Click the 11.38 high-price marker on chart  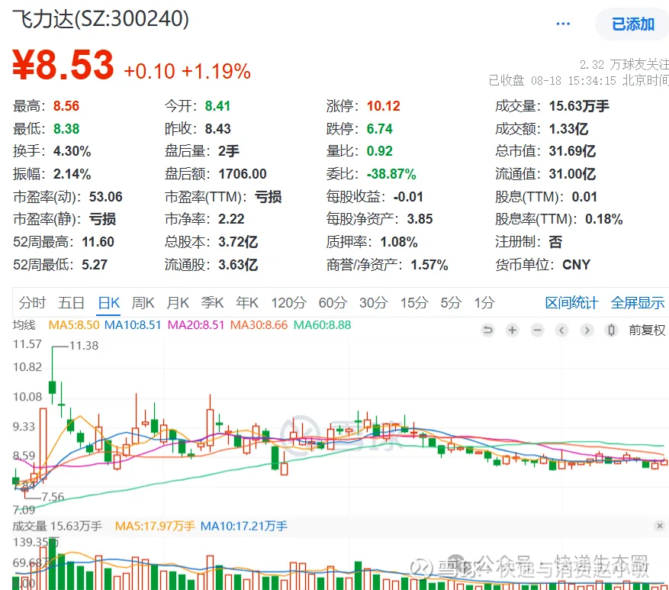84,346
